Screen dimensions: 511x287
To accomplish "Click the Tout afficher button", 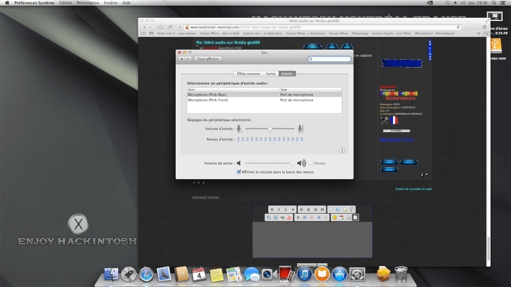I will [208, 59].
